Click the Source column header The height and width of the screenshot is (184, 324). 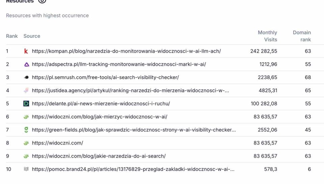32,36
